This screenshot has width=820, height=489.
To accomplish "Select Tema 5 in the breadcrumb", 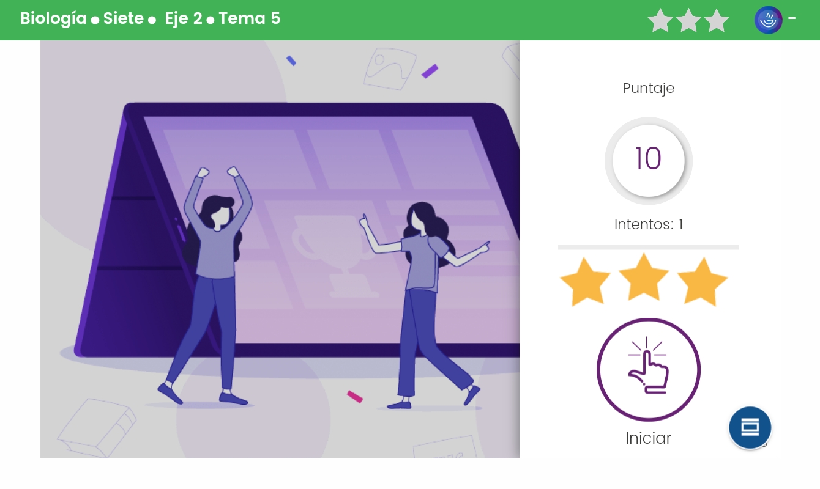I will click(x=249, y=19).
